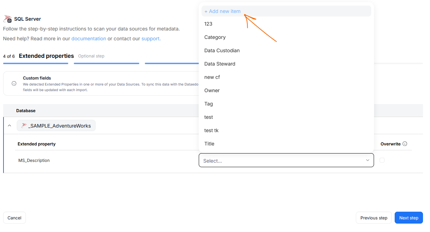The height and width of the screenshot is (232, 430).
Task: Click the dropdown arrow in Select field
Action: (367, 160)
